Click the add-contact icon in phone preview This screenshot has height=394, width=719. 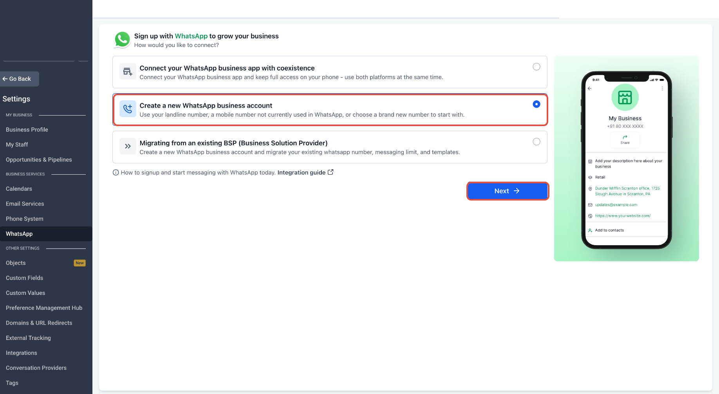pos(590,230)
